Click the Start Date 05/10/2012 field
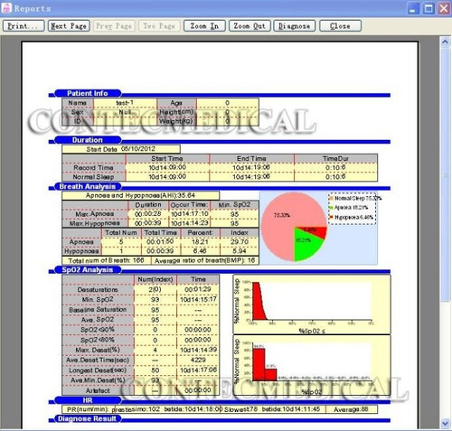The height and width of the screenshot is (431, 452). coord(121,149)
